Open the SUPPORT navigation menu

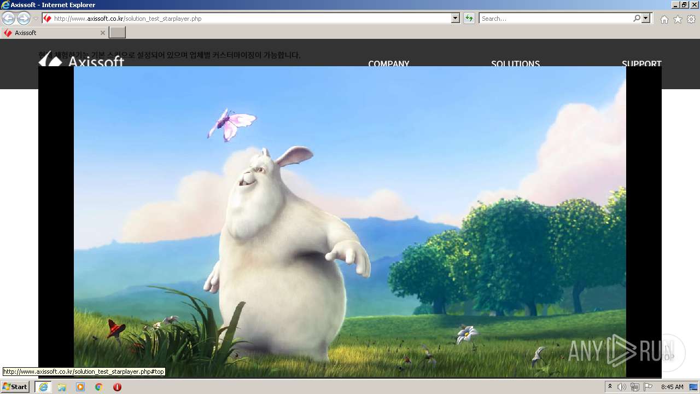(x=641, y=63)
